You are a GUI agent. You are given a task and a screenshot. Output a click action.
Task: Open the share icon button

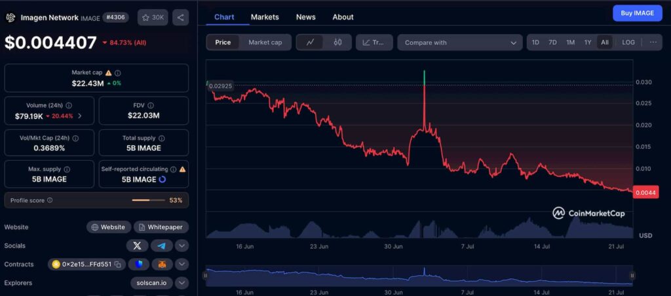pos(181,18)
